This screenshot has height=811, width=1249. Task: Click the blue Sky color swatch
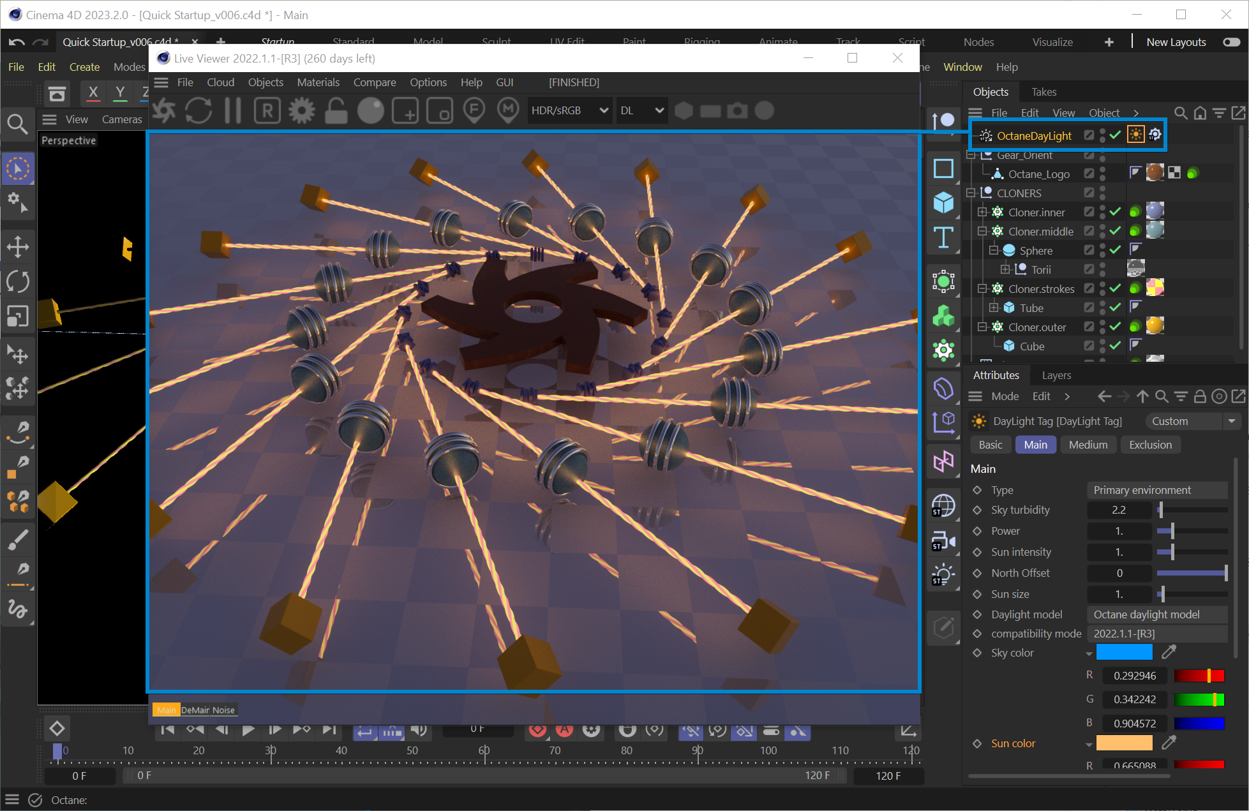tap(1124, 652)
